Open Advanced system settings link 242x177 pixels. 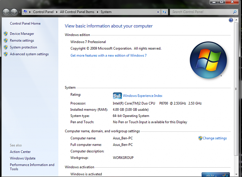point(29,54)
